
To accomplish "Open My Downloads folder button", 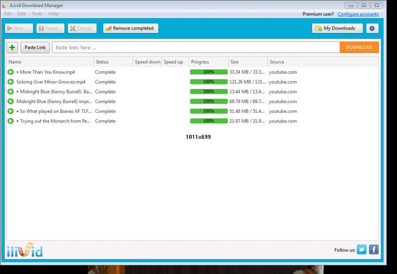I will point(337,28).
